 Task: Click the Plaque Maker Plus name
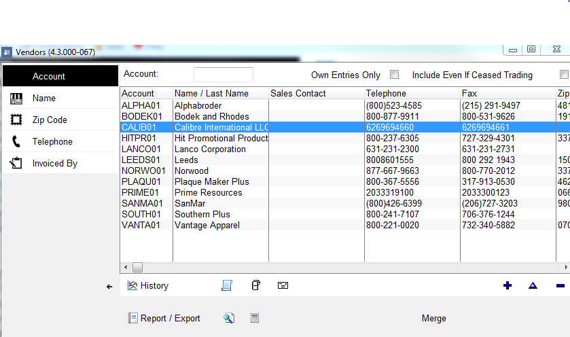point(211,182)
